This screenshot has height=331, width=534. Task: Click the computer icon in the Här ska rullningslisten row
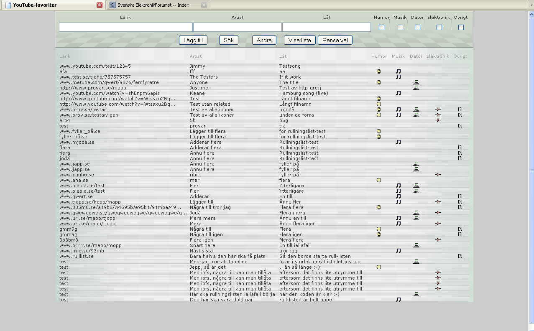click(416, 294)
